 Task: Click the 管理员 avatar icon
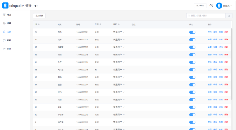click(x=219, y=6)
